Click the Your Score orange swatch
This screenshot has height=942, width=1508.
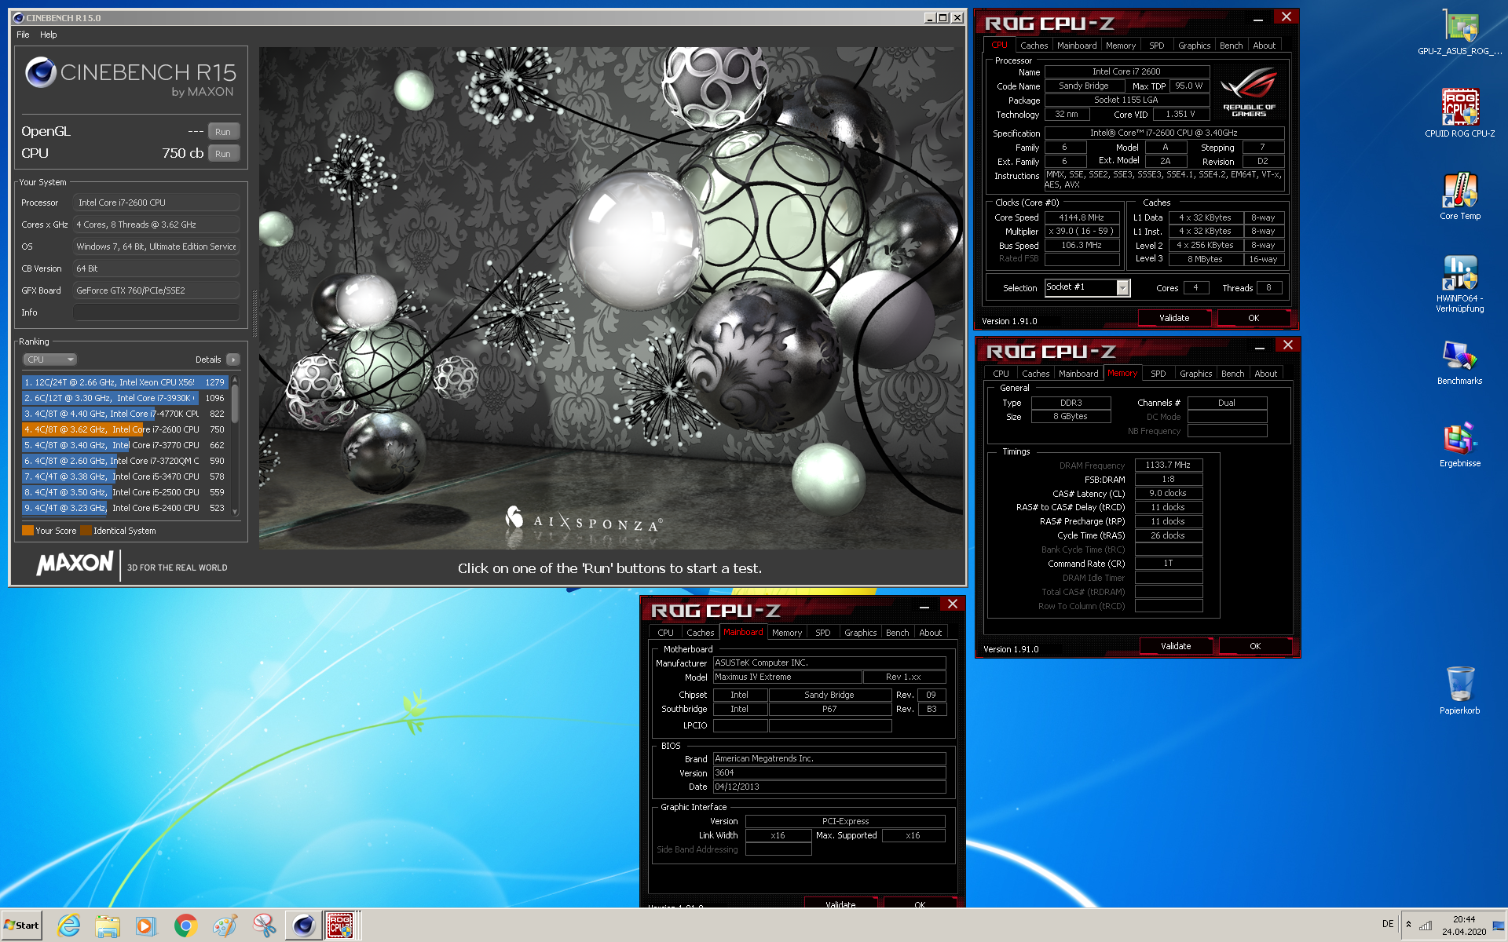point(27,531)
